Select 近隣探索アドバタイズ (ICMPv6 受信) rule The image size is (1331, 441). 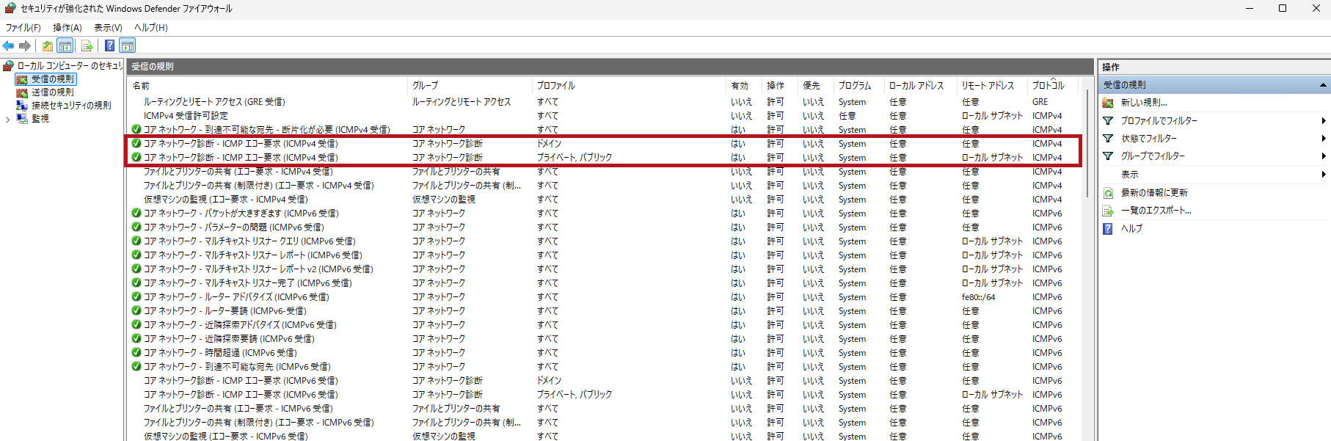(x=240, y=325)
